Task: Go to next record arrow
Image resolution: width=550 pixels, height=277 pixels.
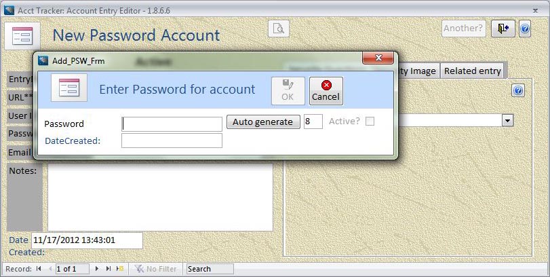Action: 97,269
